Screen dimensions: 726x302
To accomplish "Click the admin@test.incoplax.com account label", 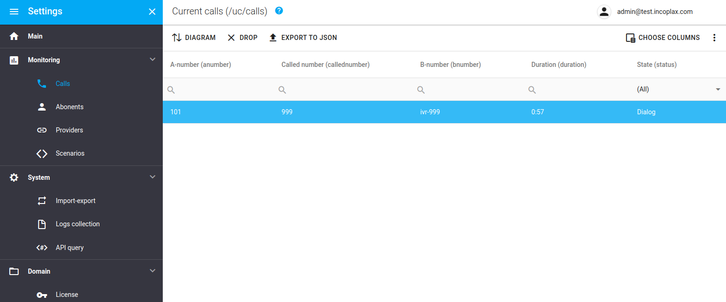I will (x=655, y=12).
